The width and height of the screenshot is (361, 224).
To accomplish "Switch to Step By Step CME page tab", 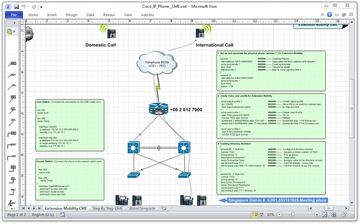I will point(107,208).
